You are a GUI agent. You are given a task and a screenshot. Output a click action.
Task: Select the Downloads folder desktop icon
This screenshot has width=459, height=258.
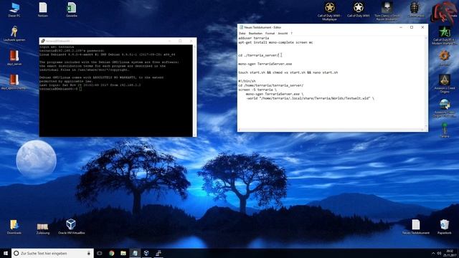(x=14, y=227)
